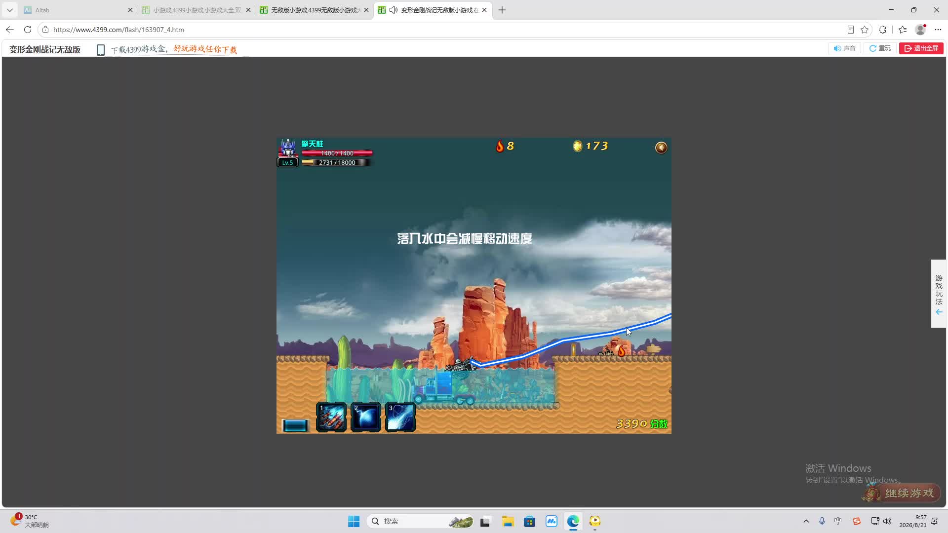Image resolution: width=948 pixels, height=533 pixels.
Task: Open the weather widget showing 30°C
Action: (x=30, y=521)
